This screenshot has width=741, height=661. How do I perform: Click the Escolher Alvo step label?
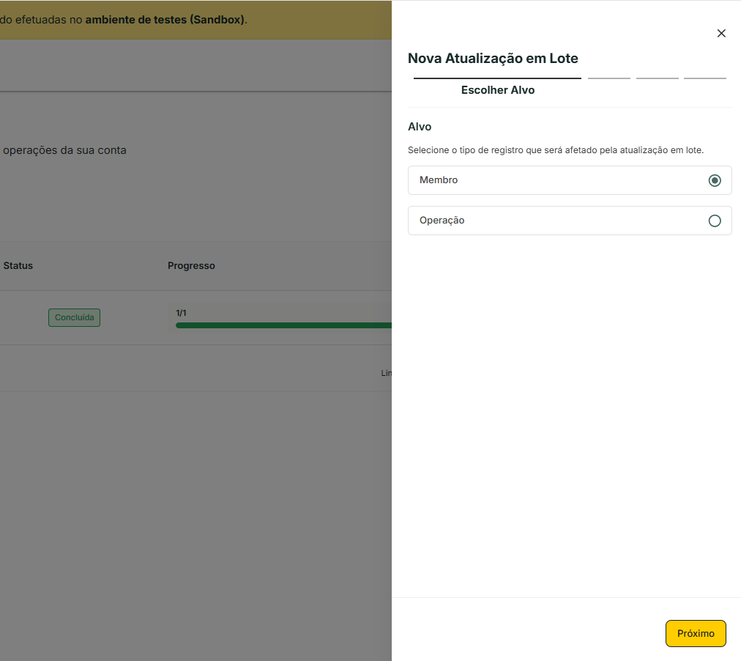tap(498, 90)
